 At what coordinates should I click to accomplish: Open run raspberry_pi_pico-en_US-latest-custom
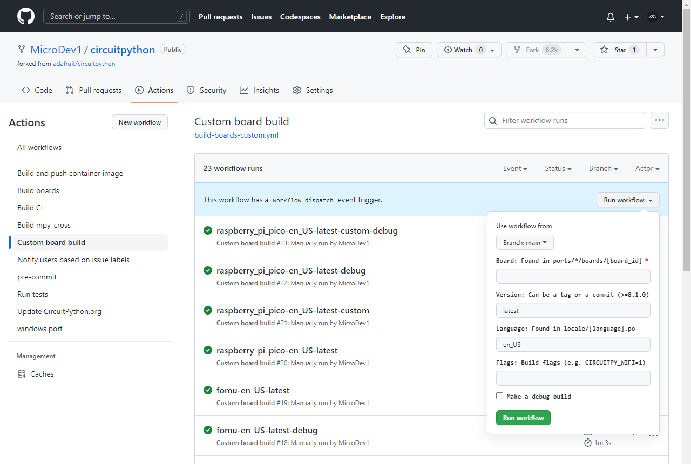[293, 310]
